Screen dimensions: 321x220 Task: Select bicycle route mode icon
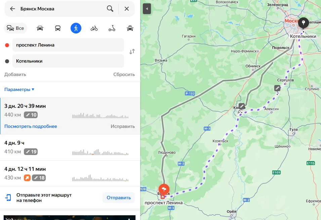coord(94,28)
